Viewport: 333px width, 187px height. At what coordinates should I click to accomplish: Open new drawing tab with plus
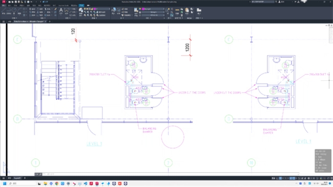[50, 21]
